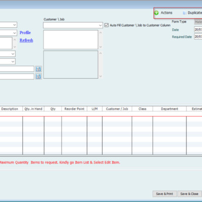Click the Save & Print button
Viewport: 202px width, 202px height.
click(165, 194)
